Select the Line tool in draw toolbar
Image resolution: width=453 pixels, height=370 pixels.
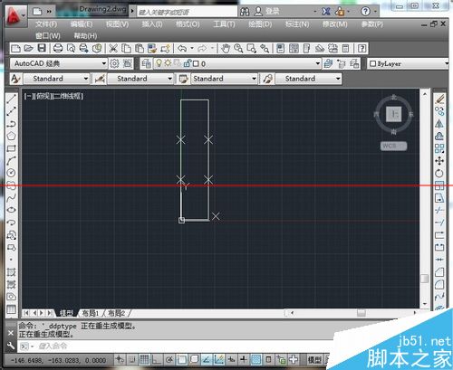11,99
